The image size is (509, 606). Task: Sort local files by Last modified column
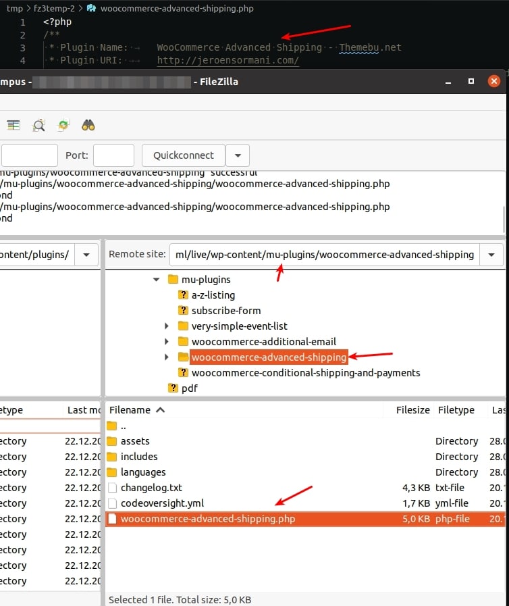coord(83,410)
